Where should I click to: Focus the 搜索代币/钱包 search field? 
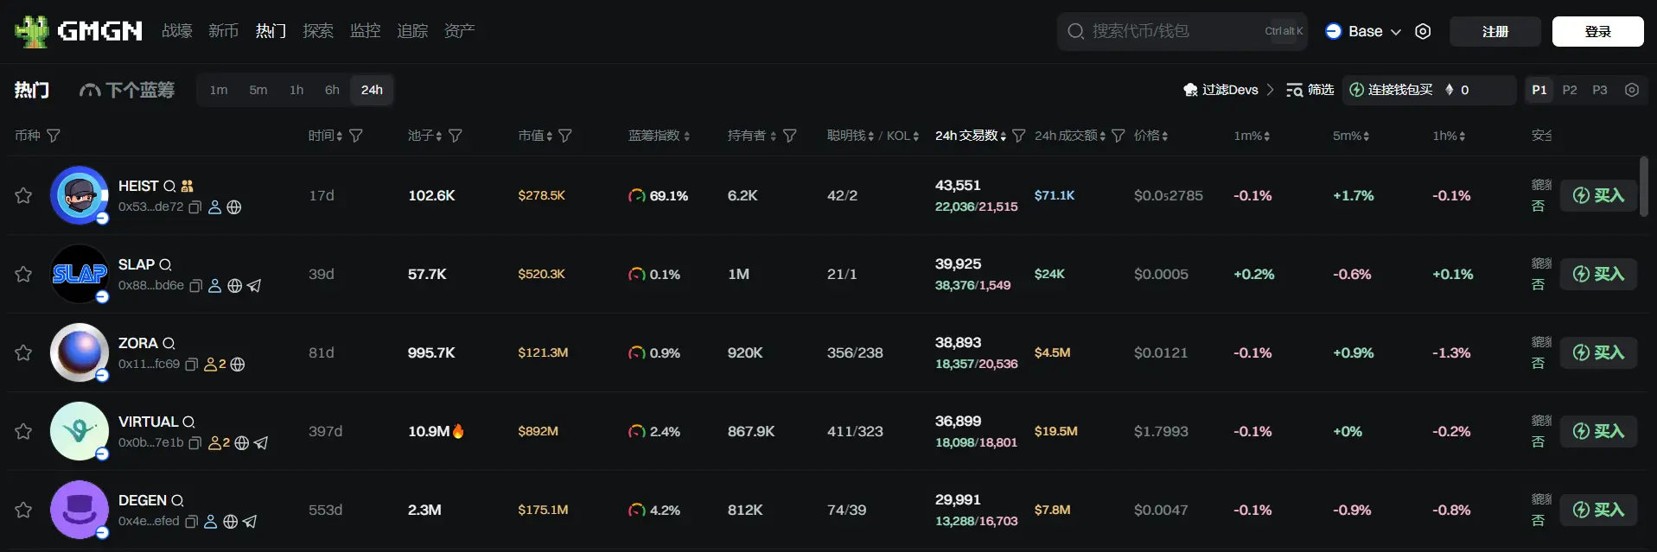point(1182,31)
